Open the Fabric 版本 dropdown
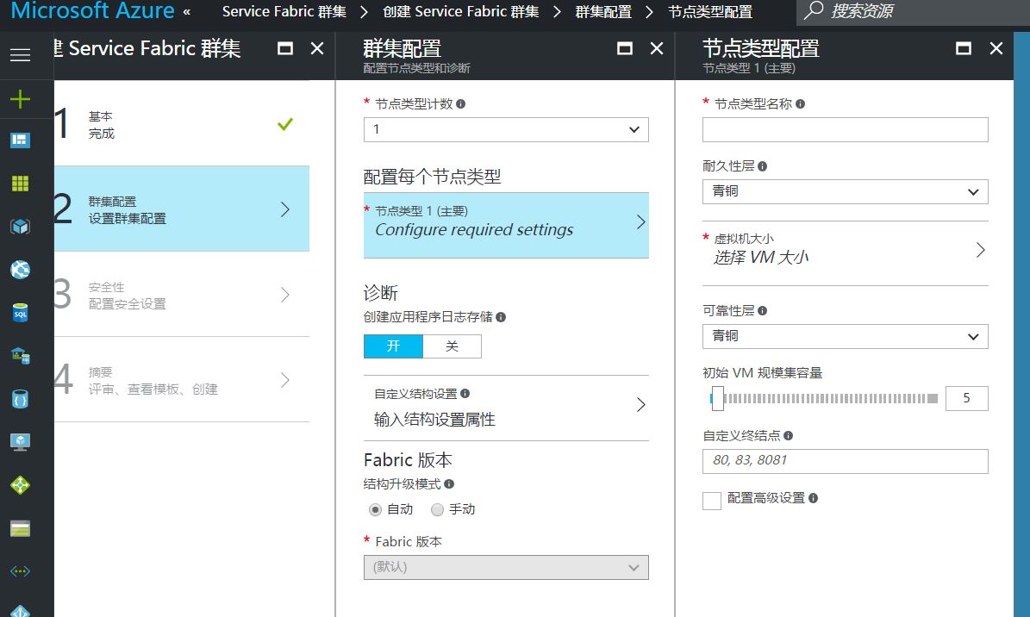Viewport: 1030px width, 617px height. click(506, 568)
